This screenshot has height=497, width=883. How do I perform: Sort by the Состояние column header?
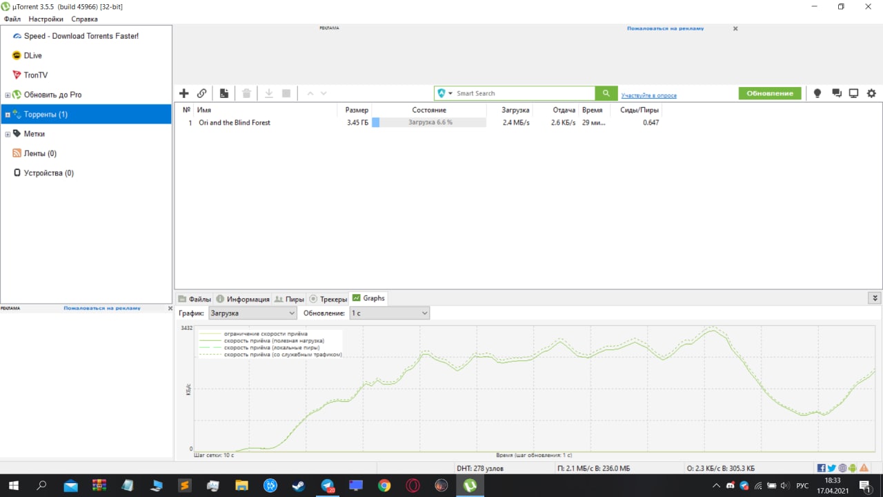point(429,110)
